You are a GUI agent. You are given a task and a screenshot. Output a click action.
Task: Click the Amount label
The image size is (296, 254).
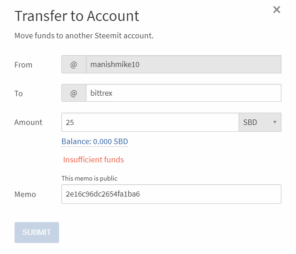(x=28, y=122)
